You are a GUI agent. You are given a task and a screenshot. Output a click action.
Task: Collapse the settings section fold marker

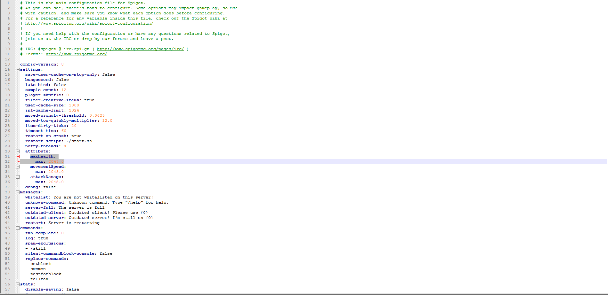coord(18,69)
